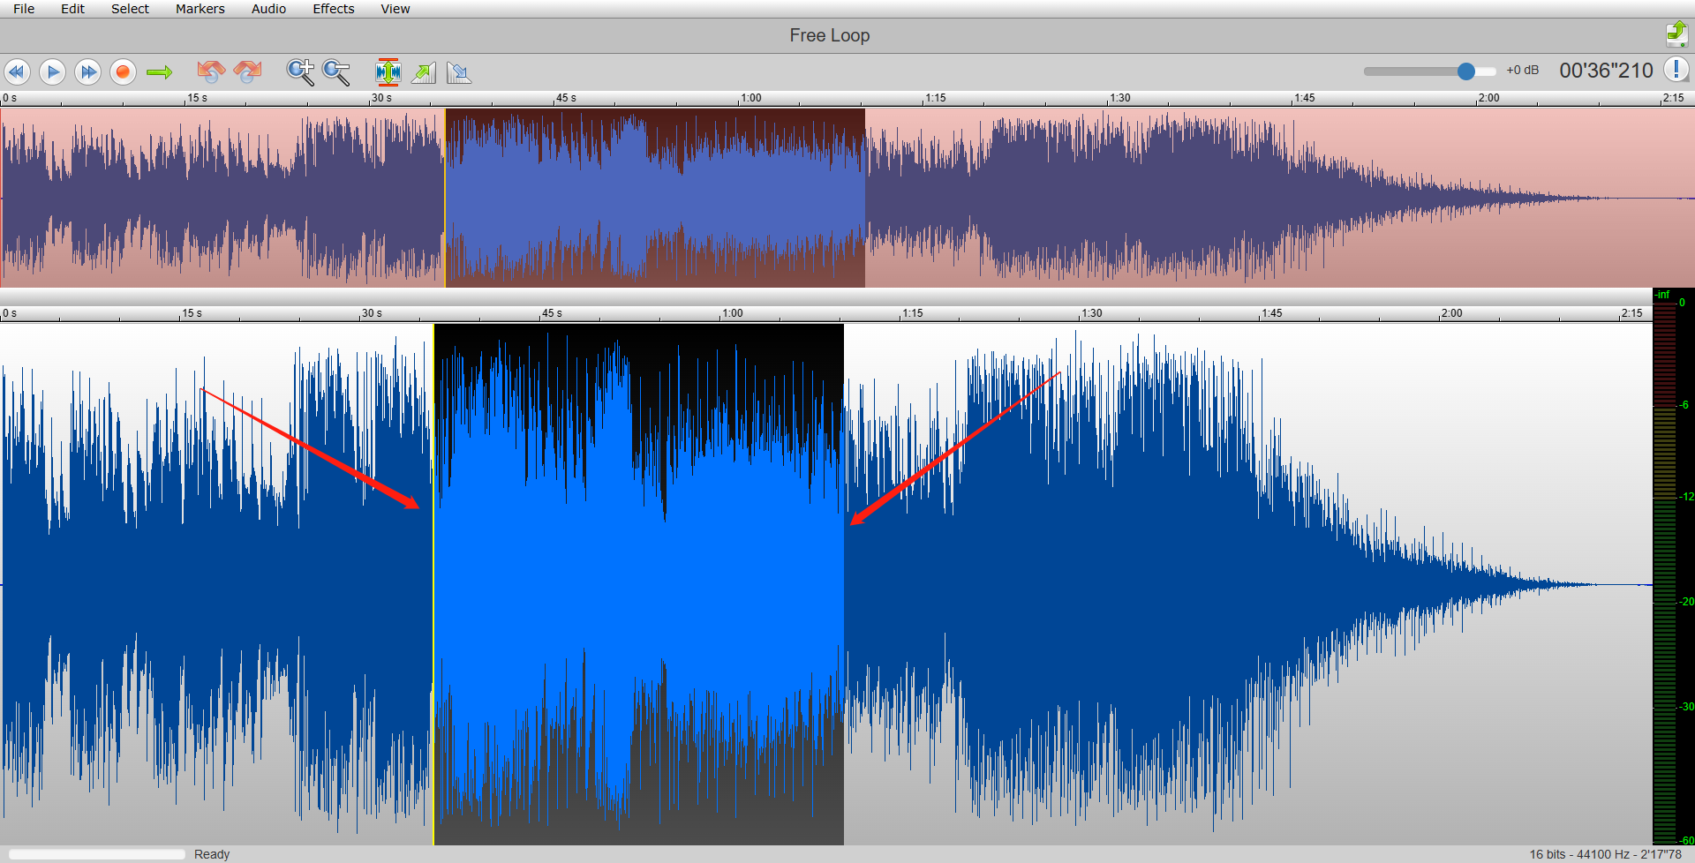Open the Select menu

coord(130,9)
